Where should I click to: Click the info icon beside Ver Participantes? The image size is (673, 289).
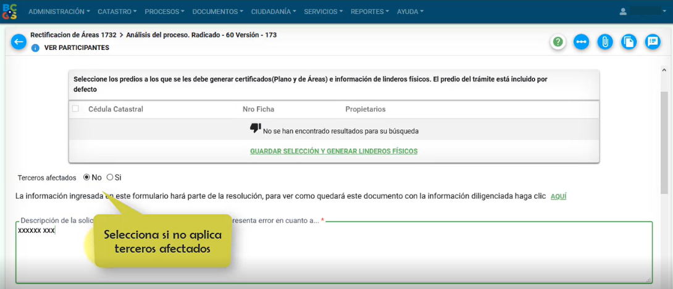coord(35,48)
